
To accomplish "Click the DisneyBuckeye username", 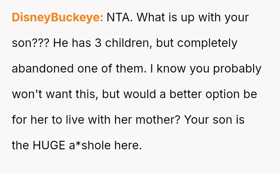I will click(57, 17).
